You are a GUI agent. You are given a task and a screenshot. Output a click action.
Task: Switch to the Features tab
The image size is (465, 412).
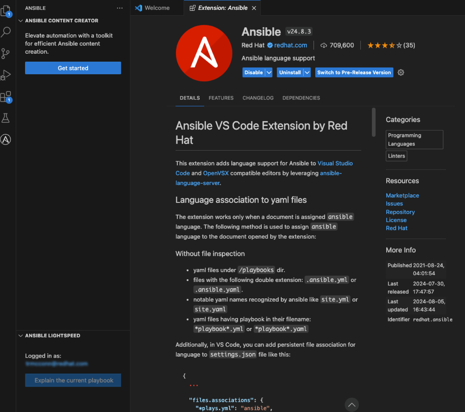221,98
